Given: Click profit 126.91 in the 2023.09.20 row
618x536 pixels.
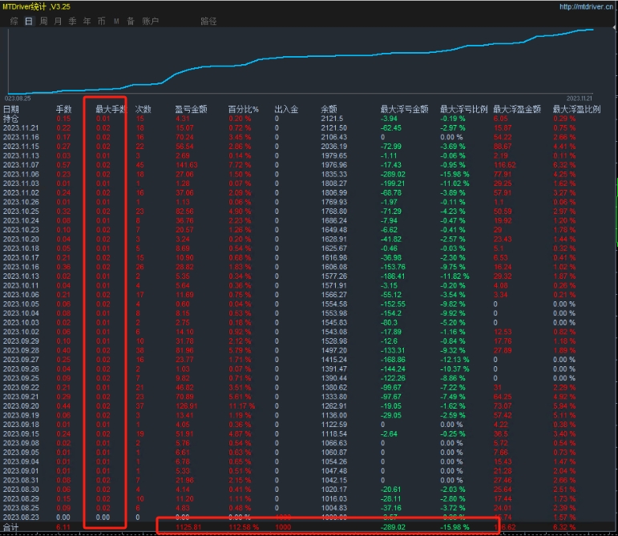Looking at the screenshot, I should coord(187,406).
